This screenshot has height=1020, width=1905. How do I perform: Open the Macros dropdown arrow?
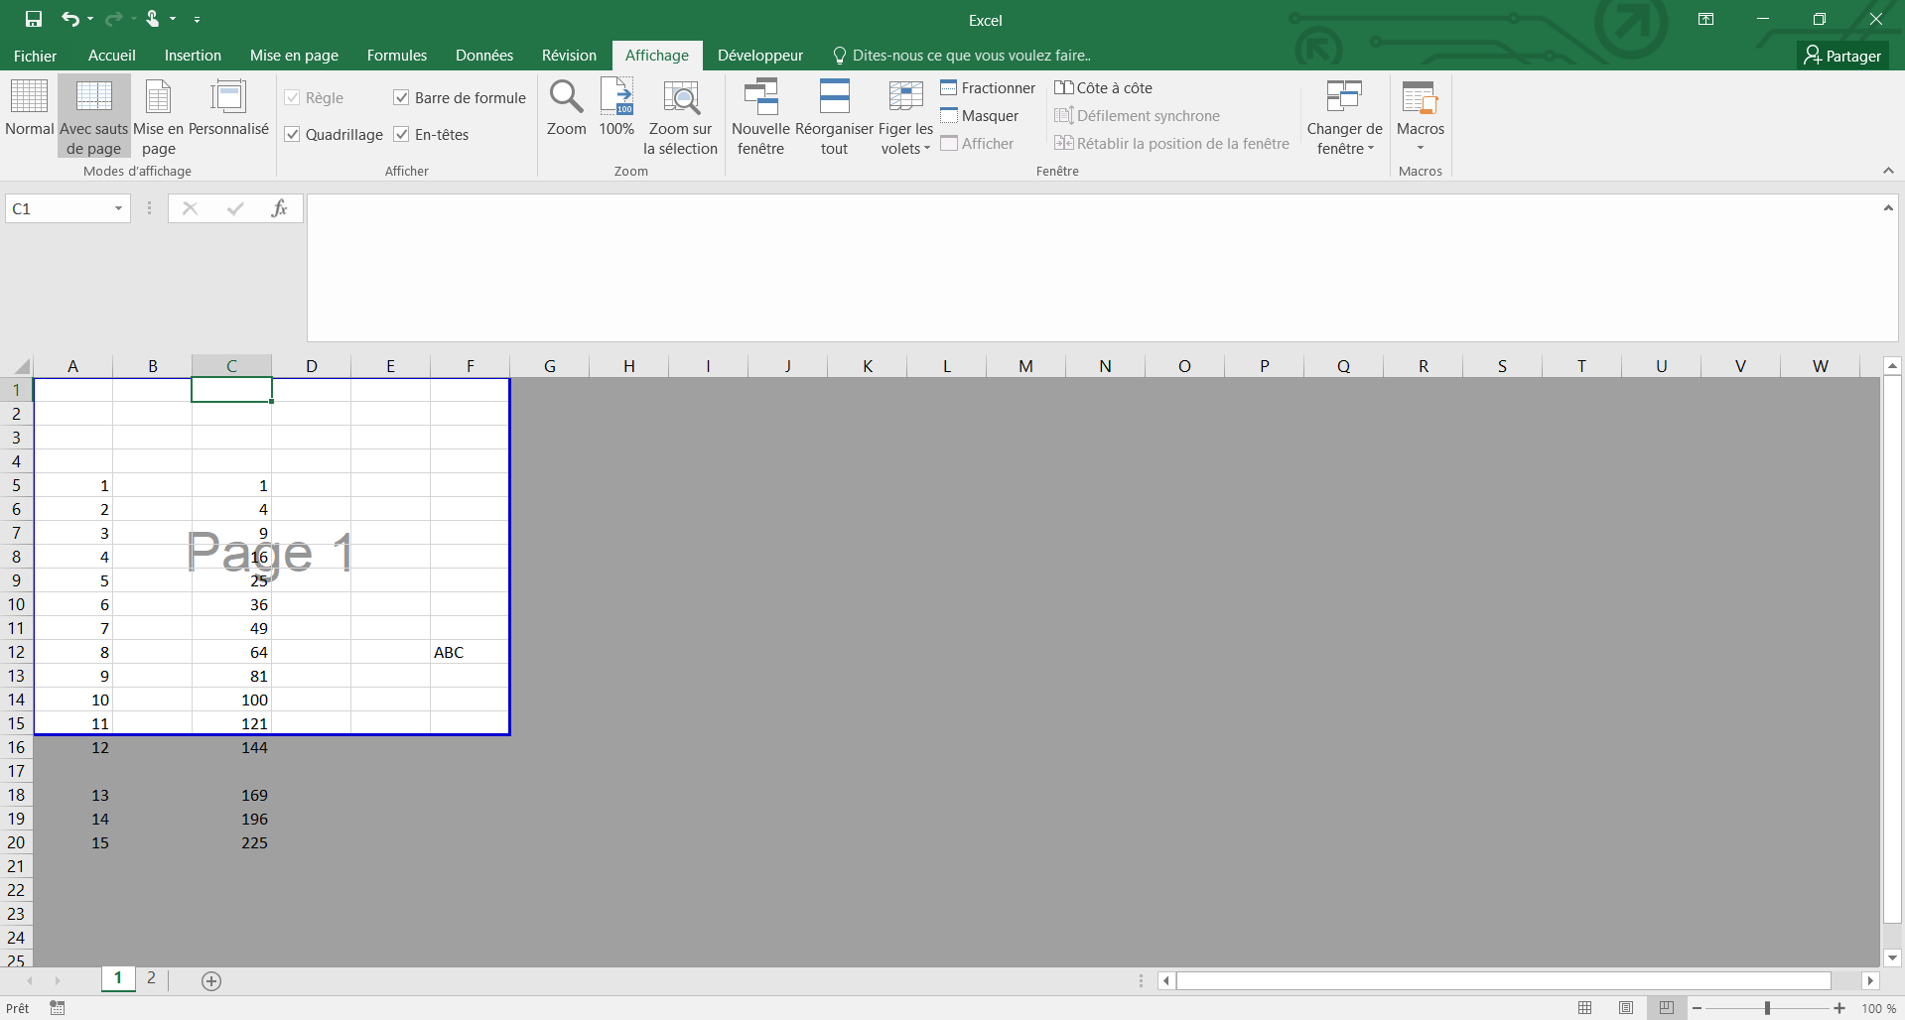tap(1420, 148)
